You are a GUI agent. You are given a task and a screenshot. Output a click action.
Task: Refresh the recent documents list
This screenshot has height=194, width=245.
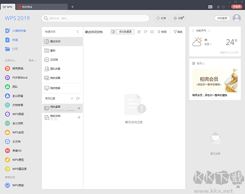[146, 32]
